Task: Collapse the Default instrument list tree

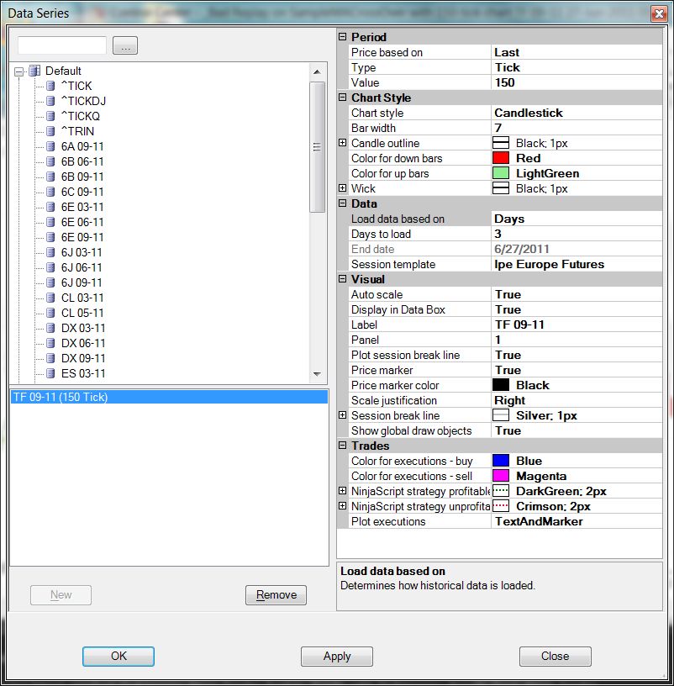Action: click(x=18, y=71)
